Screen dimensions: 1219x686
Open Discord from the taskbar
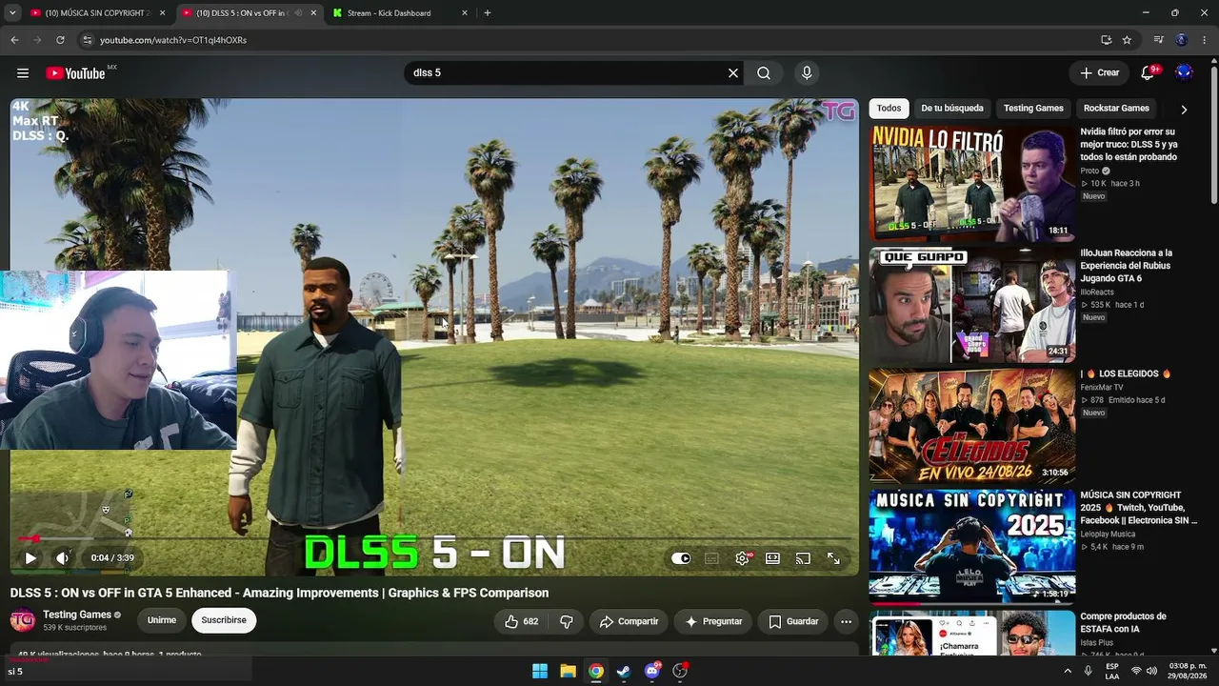[652, 671]
